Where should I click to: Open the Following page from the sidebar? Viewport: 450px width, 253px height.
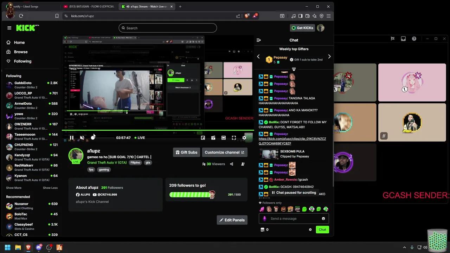coord(22,61)
